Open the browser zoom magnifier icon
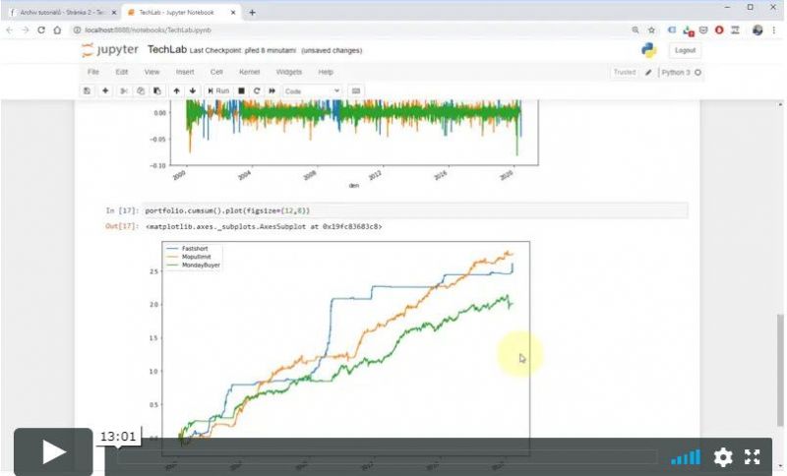 (636, 30)
